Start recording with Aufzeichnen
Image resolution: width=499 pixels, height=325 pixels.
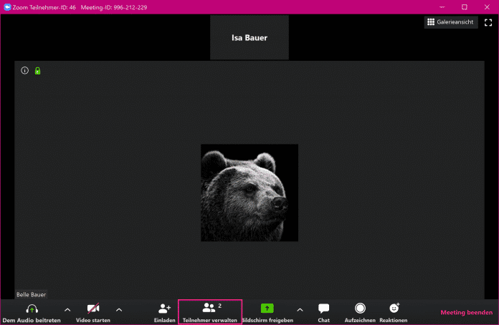360,309
